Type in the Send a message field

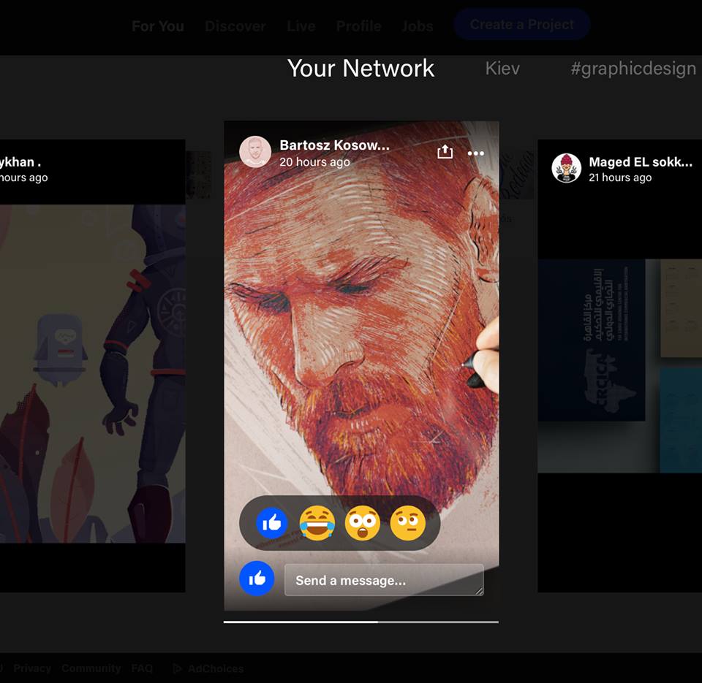(383, 580)
